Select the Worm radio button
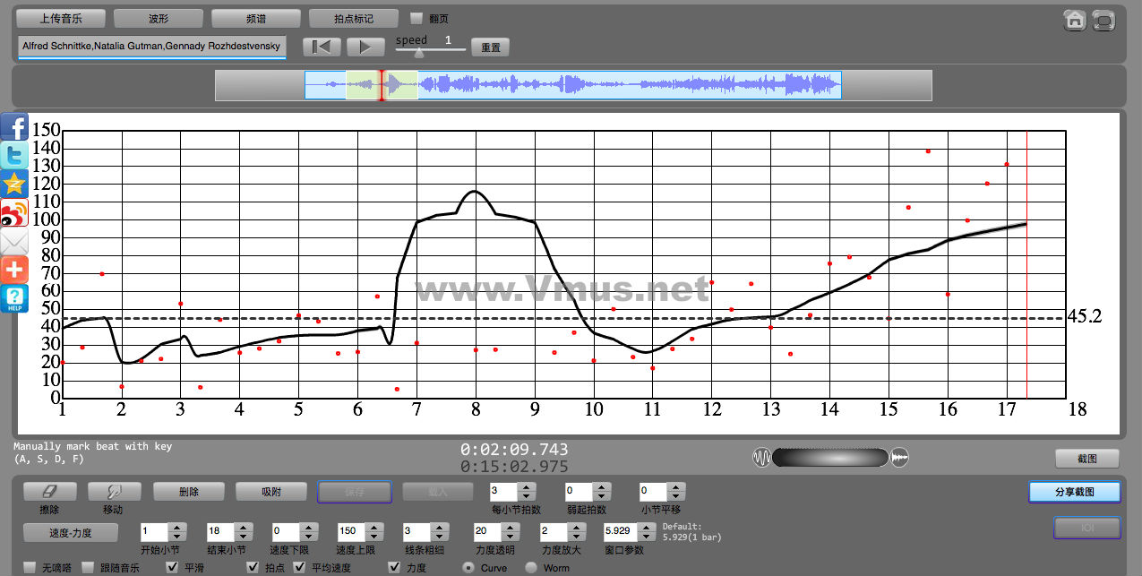The width and height of the screenshot is (1142, 576). point(531,567)
